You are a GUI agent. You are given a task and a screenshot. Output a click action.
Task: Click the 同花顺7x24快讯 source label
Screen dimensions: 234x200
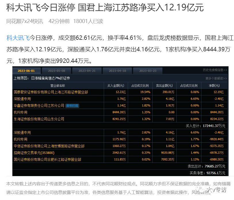[24, 21]
